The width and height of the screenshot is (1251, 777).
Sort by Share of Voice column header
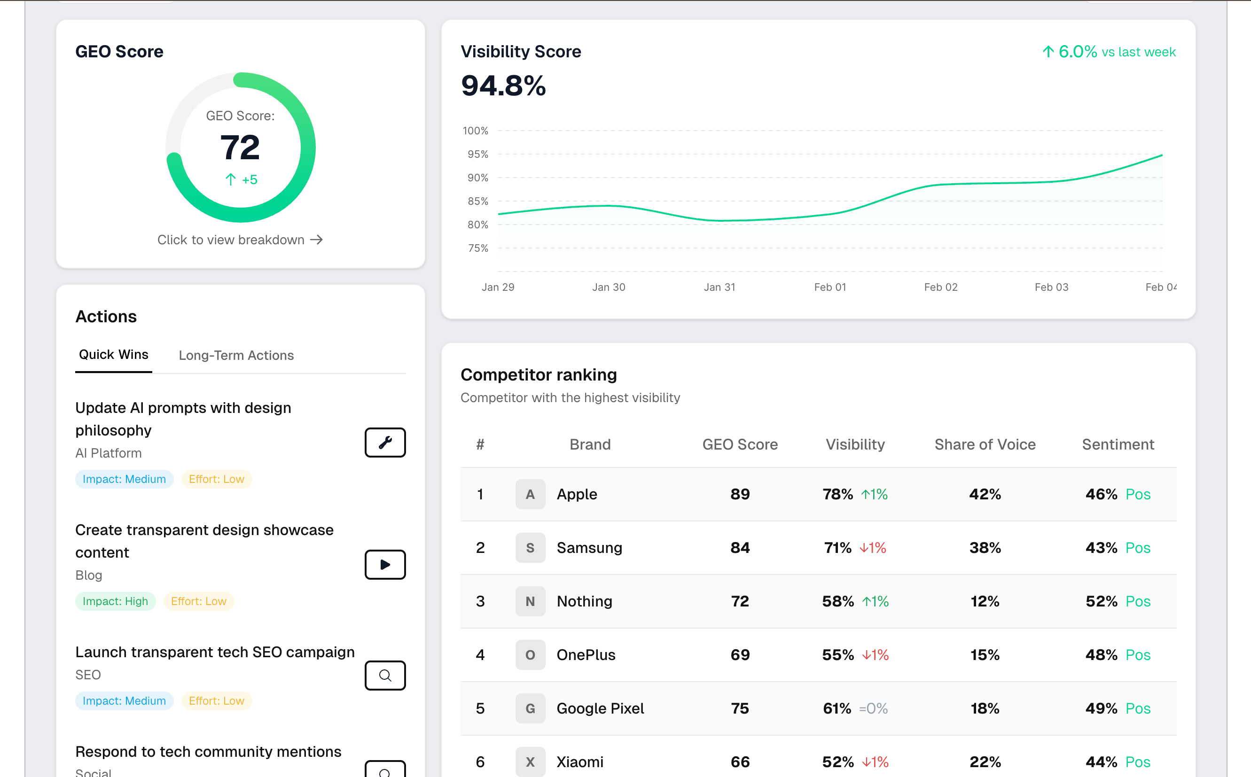[x=985, y=444]
